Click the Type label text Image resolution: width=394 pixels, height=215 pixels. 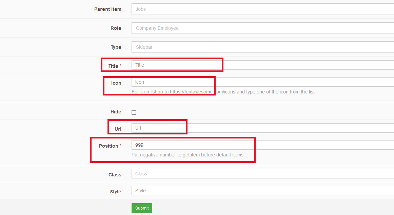click(116, 47)
